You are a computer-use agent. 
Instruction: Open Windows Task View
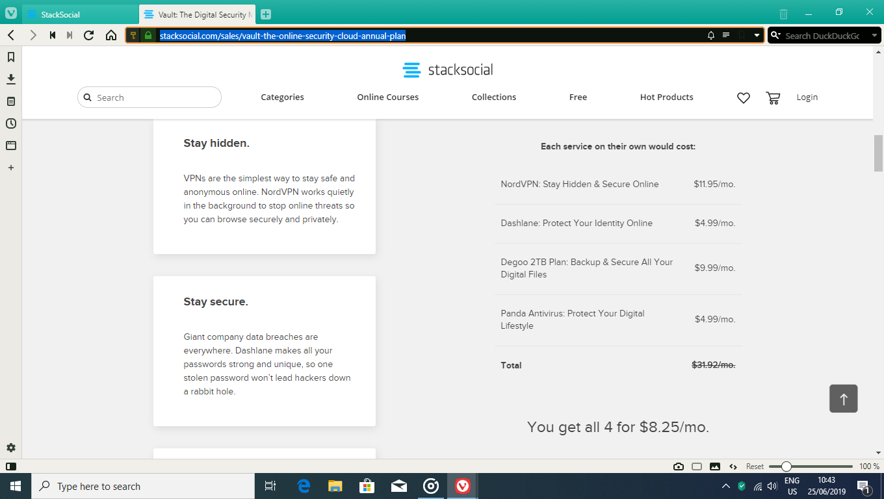[x=270, y=486]
